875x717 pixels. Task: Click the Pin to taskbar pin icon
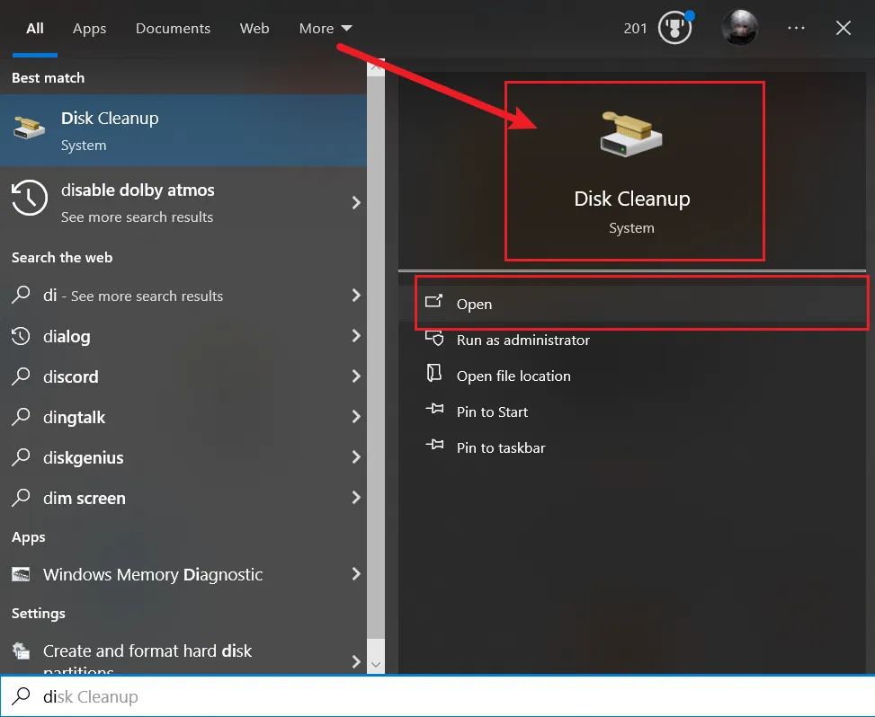pyautogui.click(x=434, y=445)
